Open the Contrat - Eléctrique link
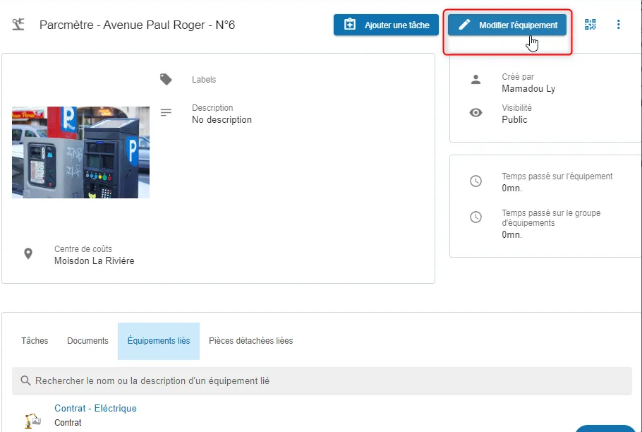This screenshot has height=432, width=642. [x=95, y=408]
